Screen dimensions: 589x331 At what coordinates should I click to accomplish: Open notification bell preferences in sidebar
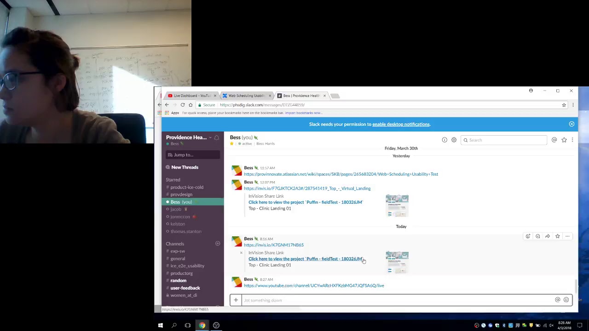(216, 137)
